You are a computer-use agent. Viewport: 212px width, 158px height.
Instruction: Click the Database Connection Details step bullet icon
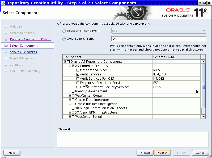click(x=6, y=39)
